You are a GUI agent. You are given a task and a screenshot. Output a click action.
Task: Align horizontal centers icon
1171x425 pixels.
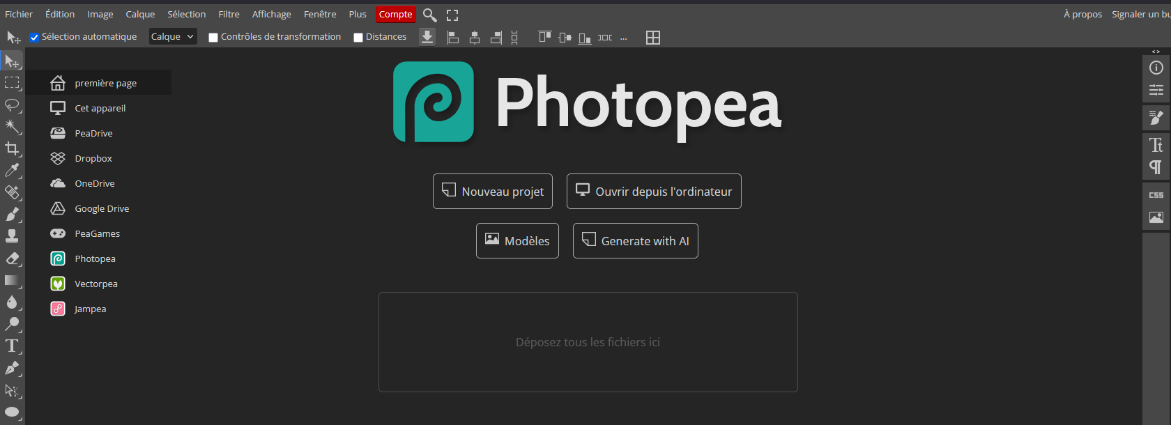[x=475, y=38]
